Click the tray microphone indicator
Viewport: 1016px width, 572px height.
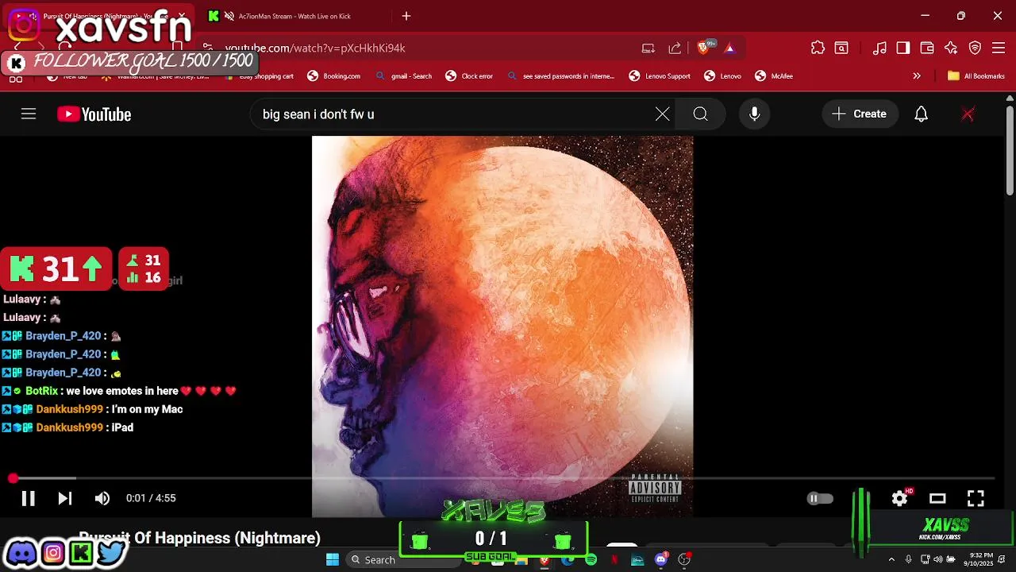909,559
